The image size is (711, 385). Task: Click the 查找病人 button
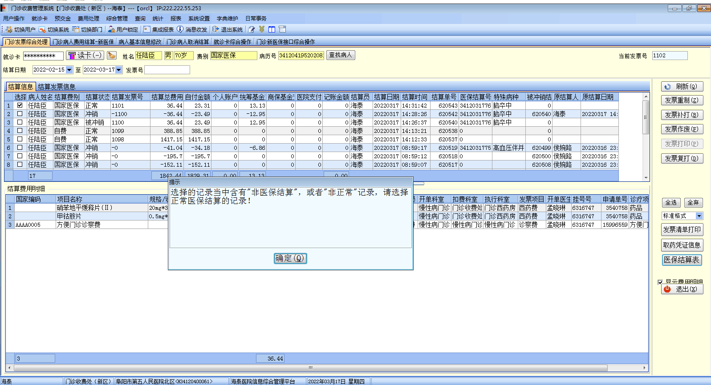pyautogui.click(x=341, y=55)
